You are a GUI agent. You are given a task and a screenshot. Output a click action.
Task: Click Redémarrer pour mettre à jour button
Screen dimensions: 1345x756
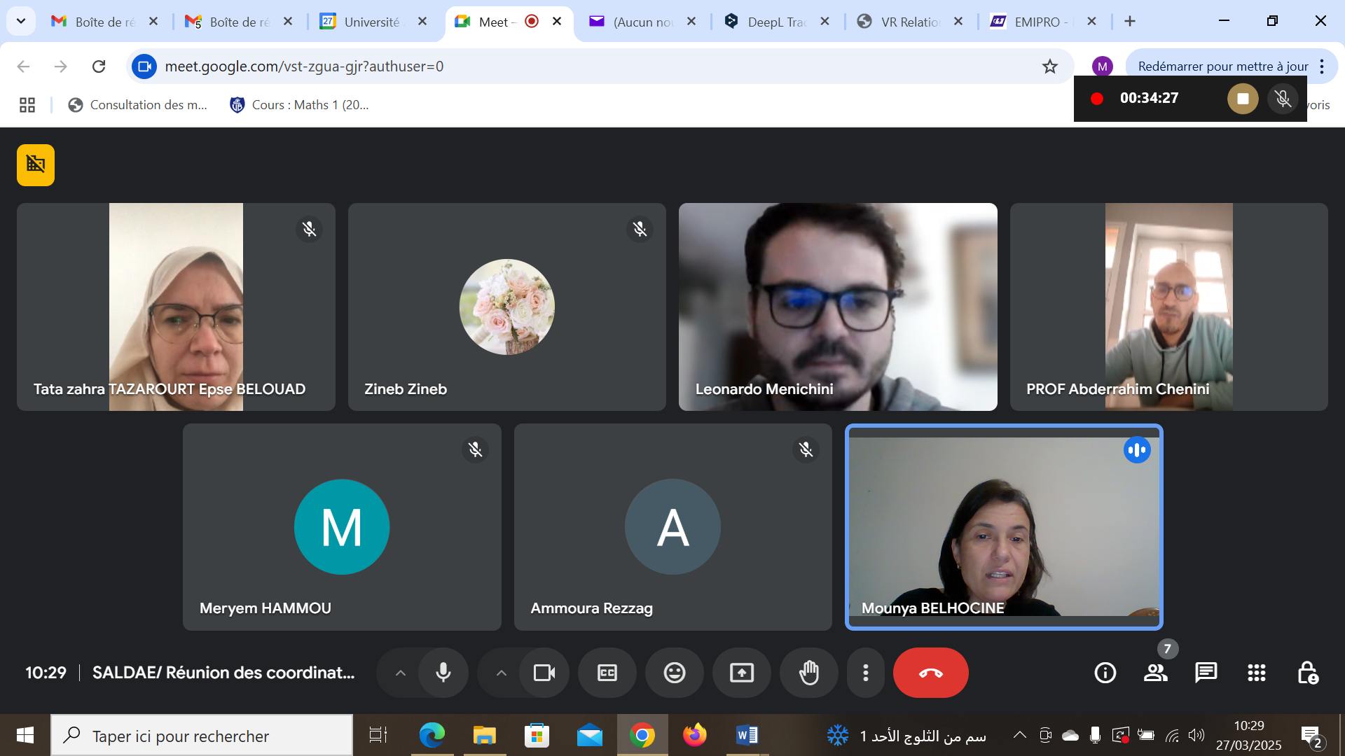[1222, 66]
